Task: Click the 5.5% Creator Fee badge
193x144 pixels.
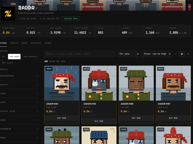Action: [x=50, y=19]
